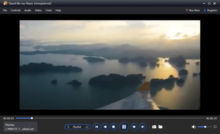The width and height of the screenshot is (220, 134).
Task: Change playlist sort order icon
Action: click(87, 127)
